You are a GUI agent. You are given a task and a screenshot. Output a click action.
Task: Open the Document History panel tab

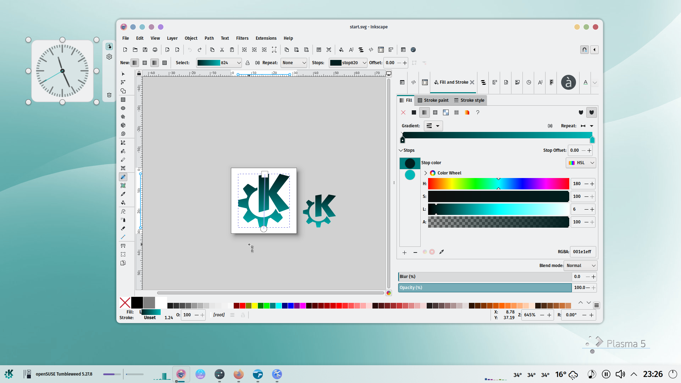coord(529,82)
